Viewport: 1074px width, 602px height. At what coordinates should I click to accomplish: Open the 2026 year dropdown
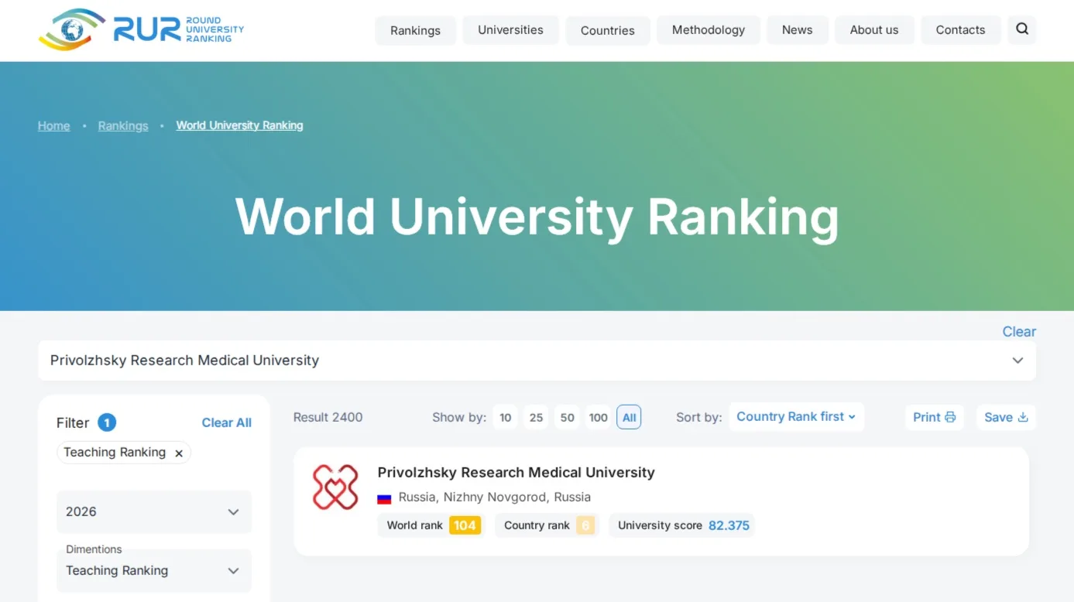(x=154, y=511)
